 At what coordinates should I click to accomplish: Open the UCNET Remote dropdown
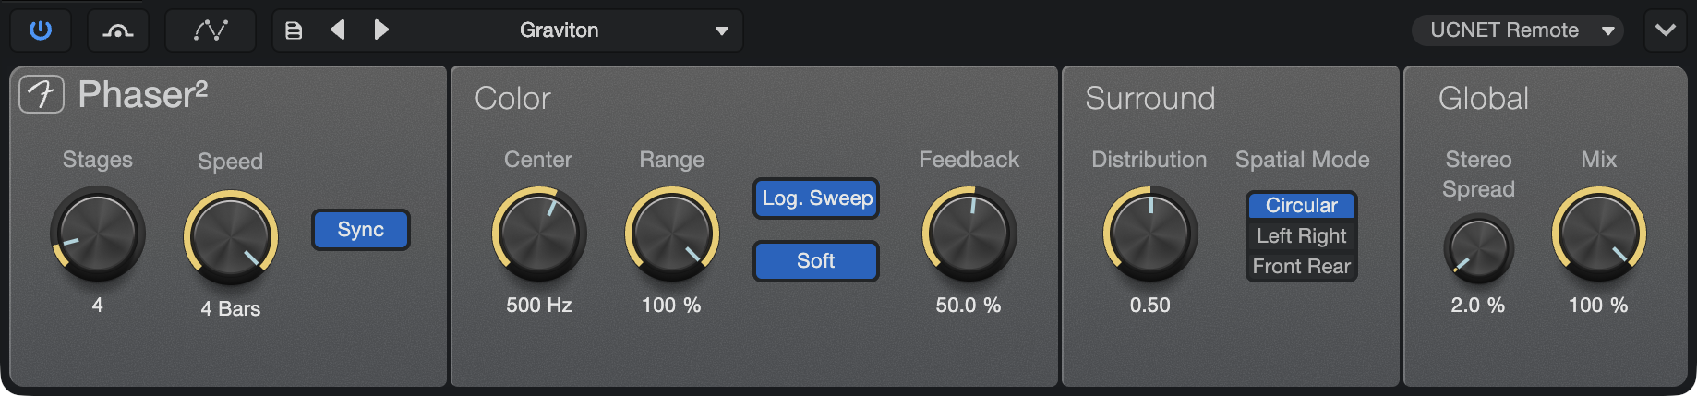1518,30
